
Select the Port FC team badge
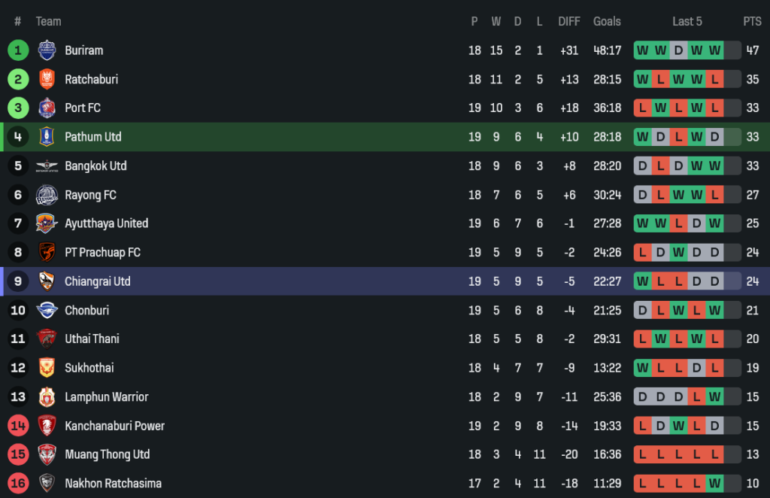point(47,108)
